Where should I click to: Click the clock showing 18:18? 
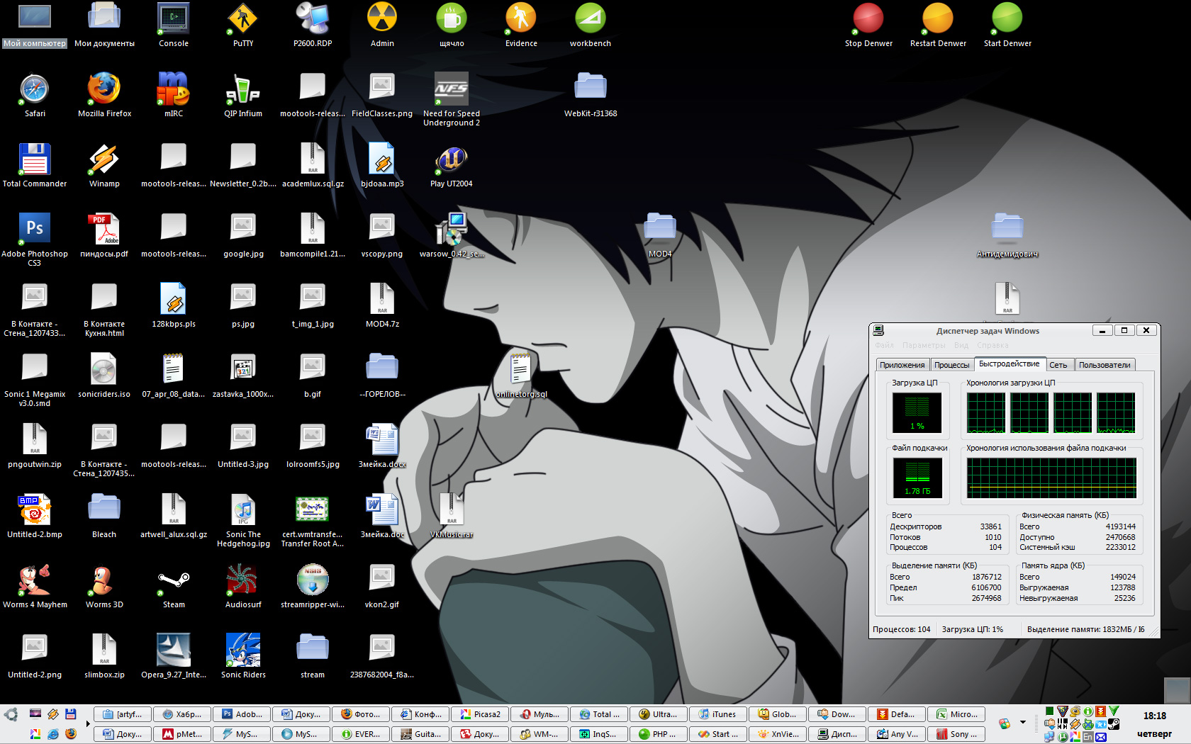(1154, 716)
